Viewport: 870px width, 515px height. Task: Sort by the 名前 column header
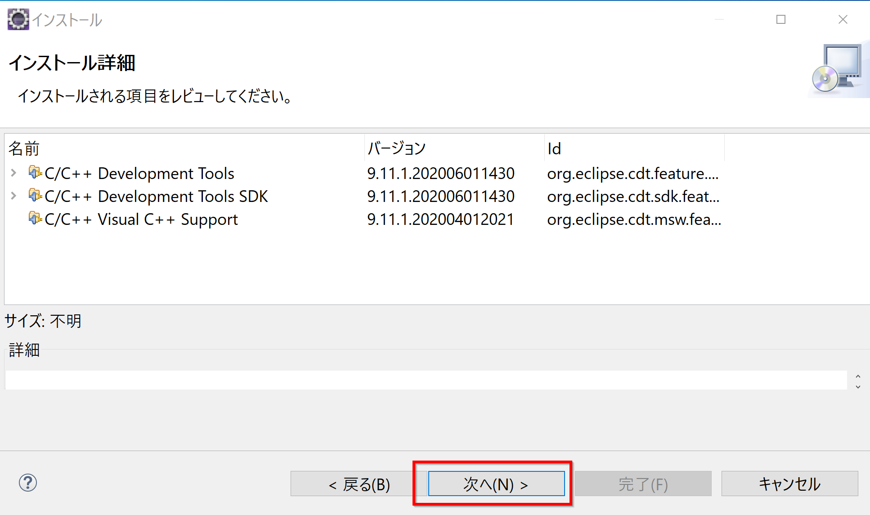pyautogui.click(x=184, y=148)
